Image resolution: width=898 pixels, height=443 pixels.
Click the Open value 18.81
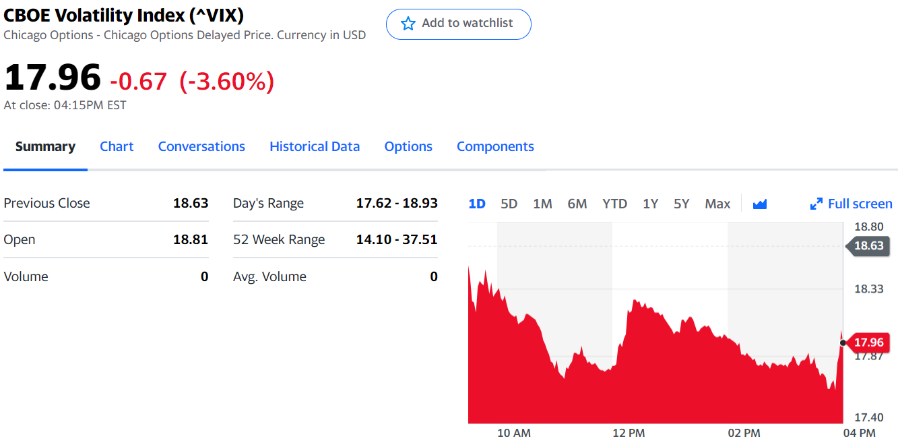click(191, 239)
